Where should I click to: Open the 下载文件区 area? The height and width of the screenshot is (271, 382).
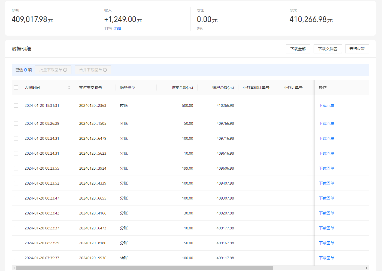pos(328,49)
